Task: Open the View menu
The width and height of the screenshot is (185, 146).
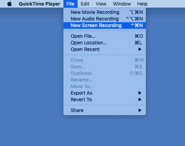Action: pos(101,4)
